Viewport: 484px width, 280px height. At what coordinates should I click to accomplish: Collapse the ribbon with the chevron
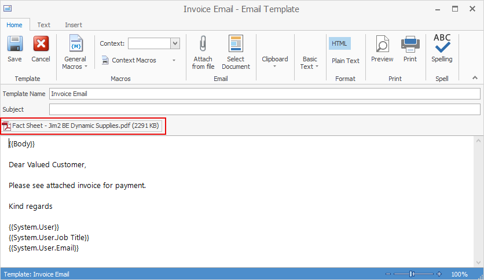[x=475, y=78]
